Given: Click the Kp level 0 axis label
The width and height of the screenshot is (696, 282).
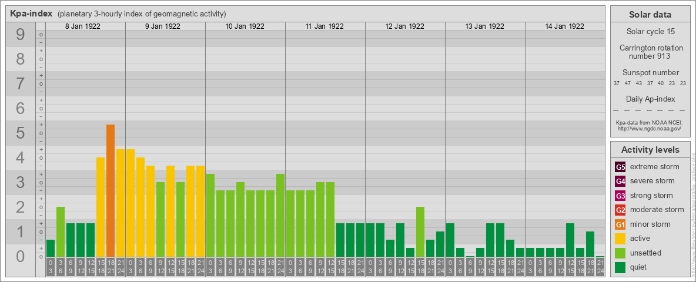Looking at the screenshot, I should pyautogui.click(x=21, y=256).
